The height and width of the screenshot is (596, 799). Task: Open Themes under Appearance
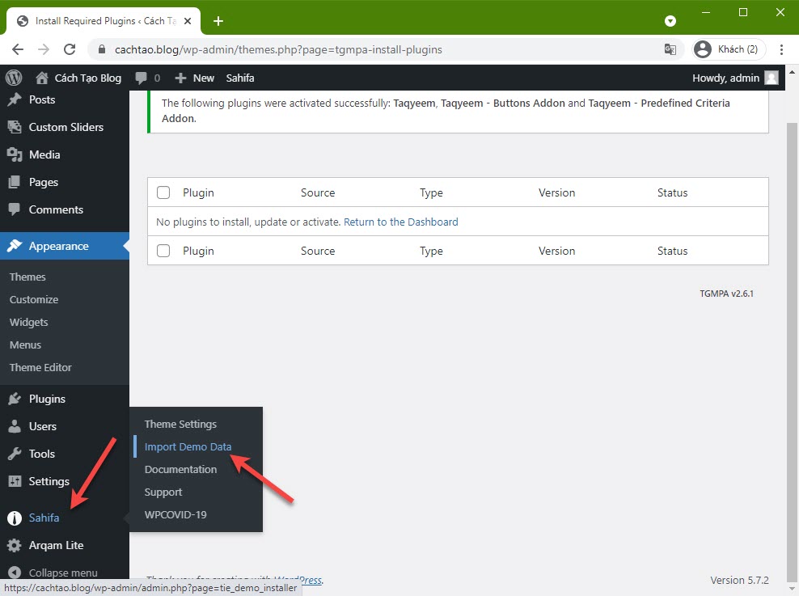[x=27, y=277]
